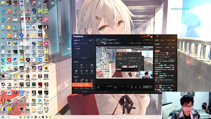
Task: Click the second icon in the second tool row
Action: pos(81,71)
